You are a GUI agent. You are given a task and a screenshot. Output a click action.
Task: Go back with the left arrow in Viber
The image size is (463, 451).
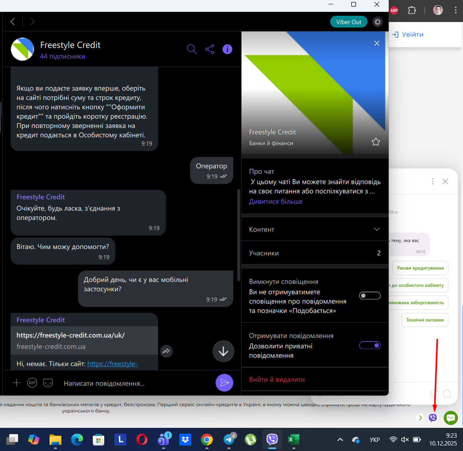point(13,22)
